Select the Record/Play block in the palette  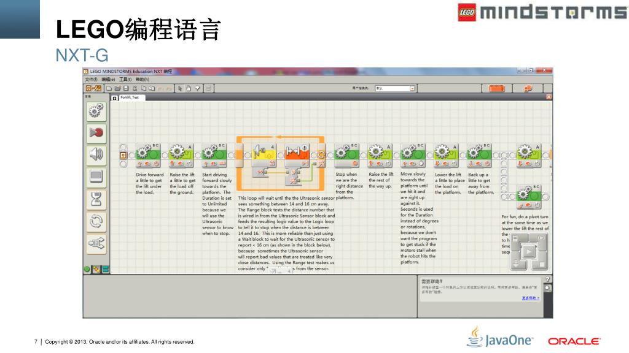[x=96, y=133]
